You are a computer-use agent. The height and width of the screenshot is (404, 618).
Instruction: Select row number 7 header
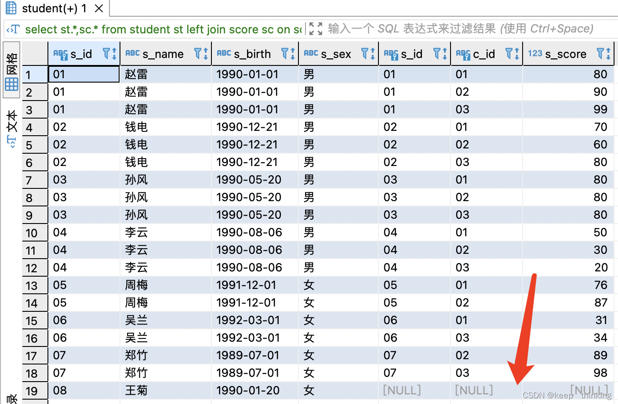(x=35, y=180)
